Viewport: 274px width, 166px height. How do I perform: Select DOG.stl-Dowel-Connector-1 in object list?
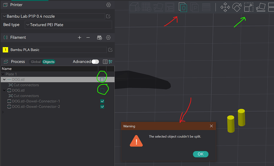click(x=36, y=101)
